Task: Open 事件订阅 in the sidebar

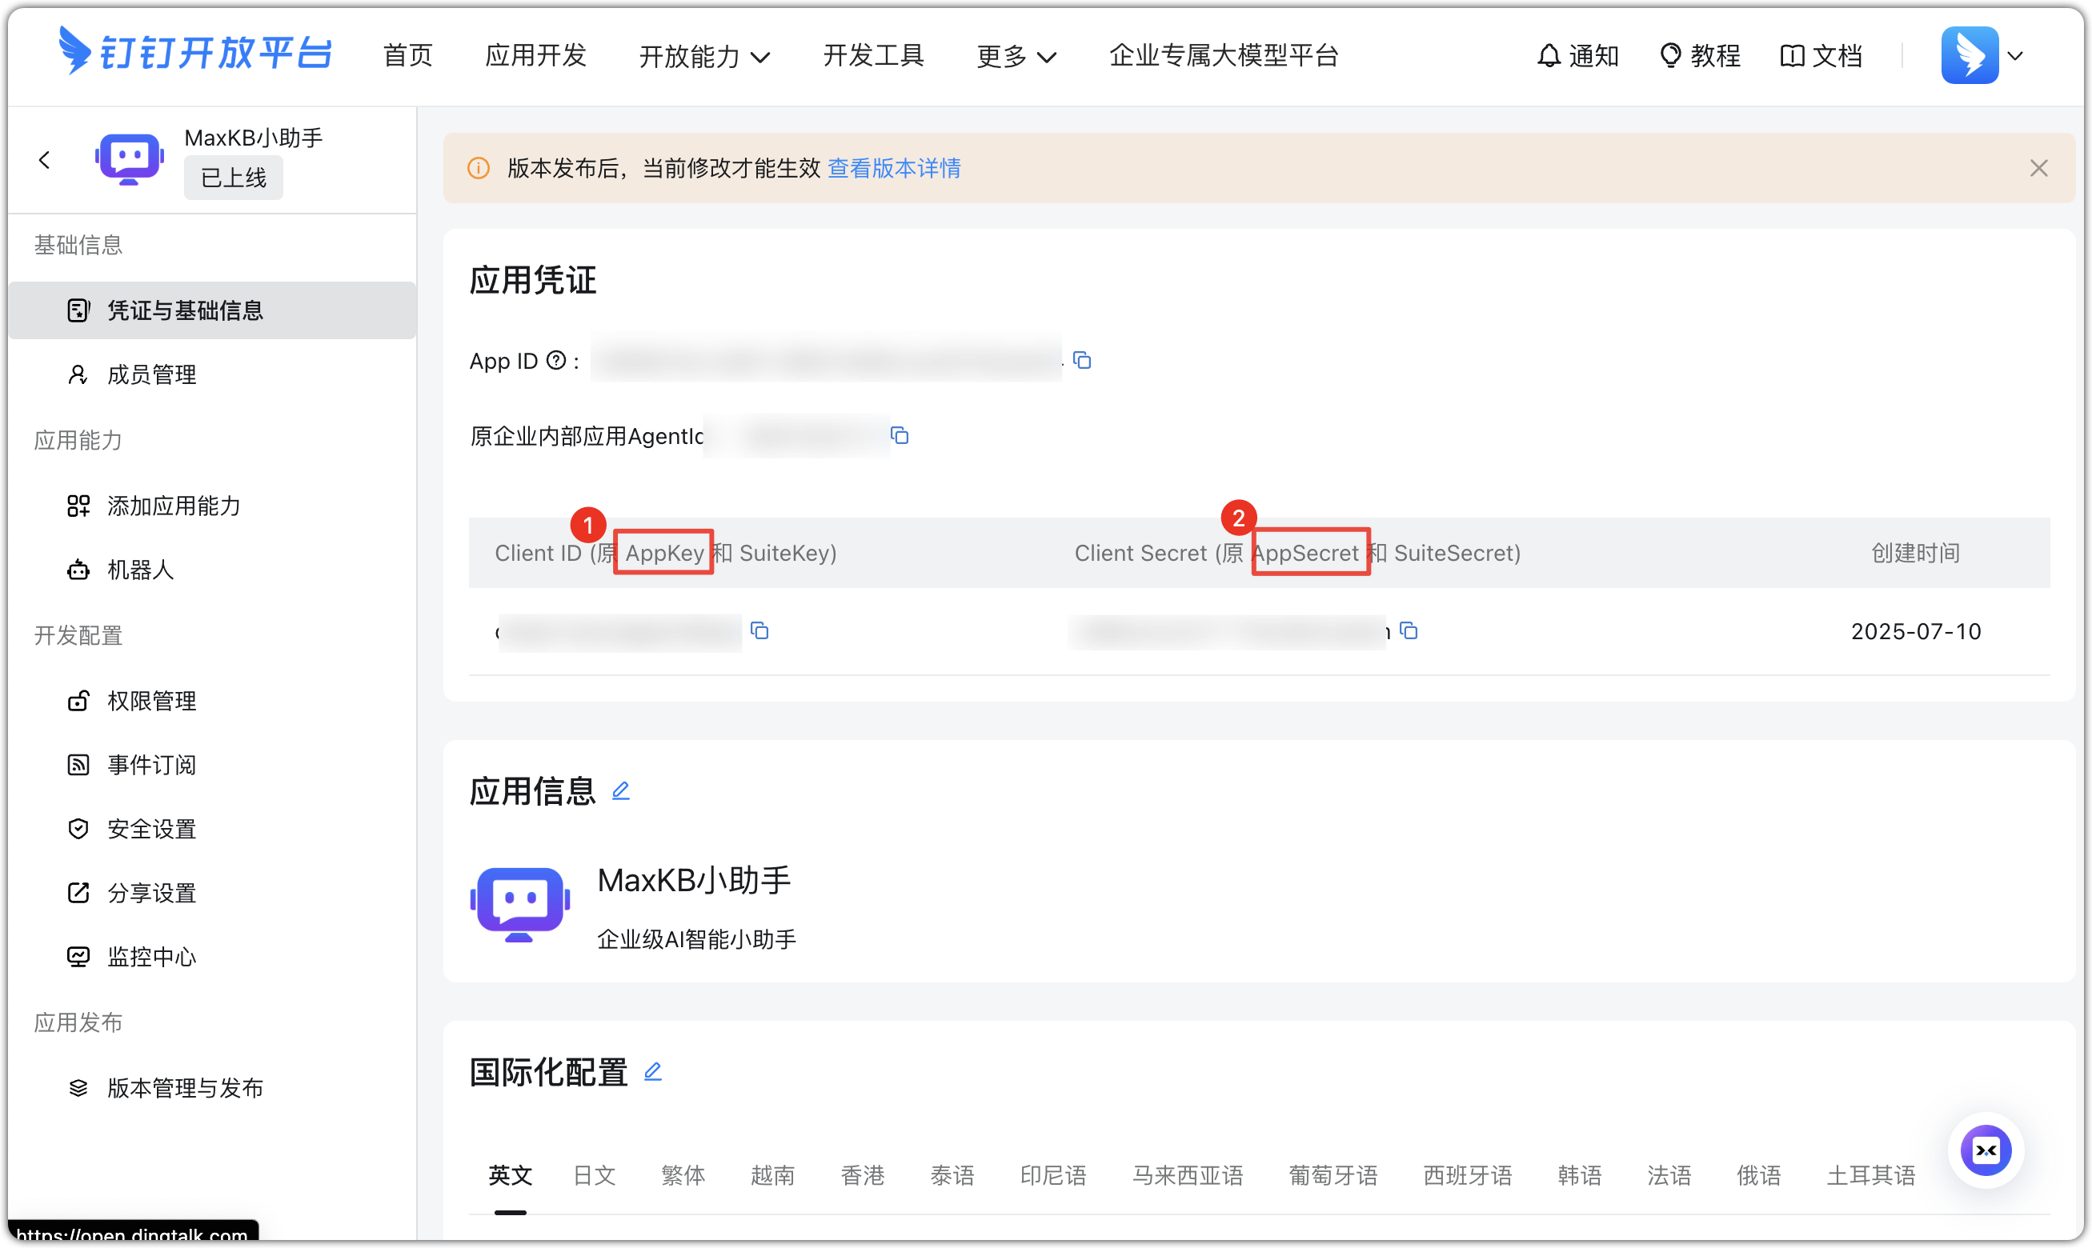Action: 152,765
